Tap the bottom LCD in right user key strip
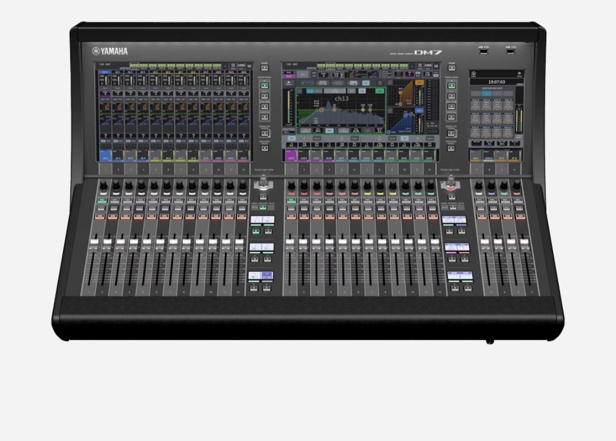The width and height of the screenshot is (616, 441). (x=460, y=276)
